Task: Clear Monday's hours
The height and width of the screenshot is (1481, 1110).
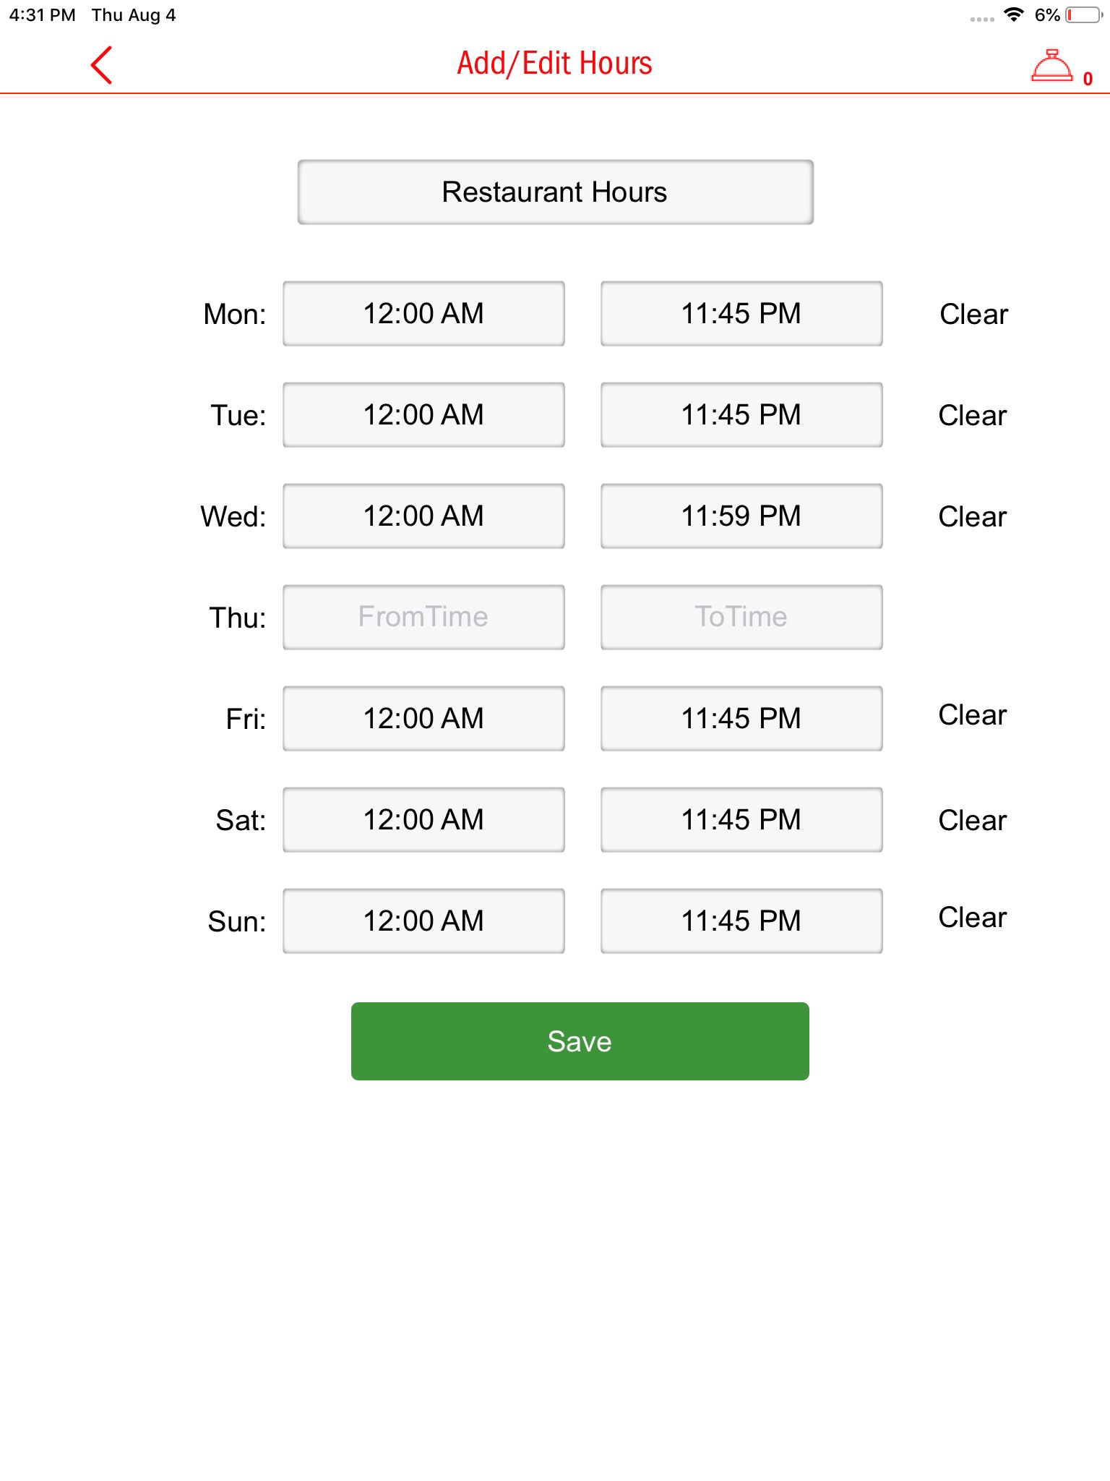Action: 973,315
